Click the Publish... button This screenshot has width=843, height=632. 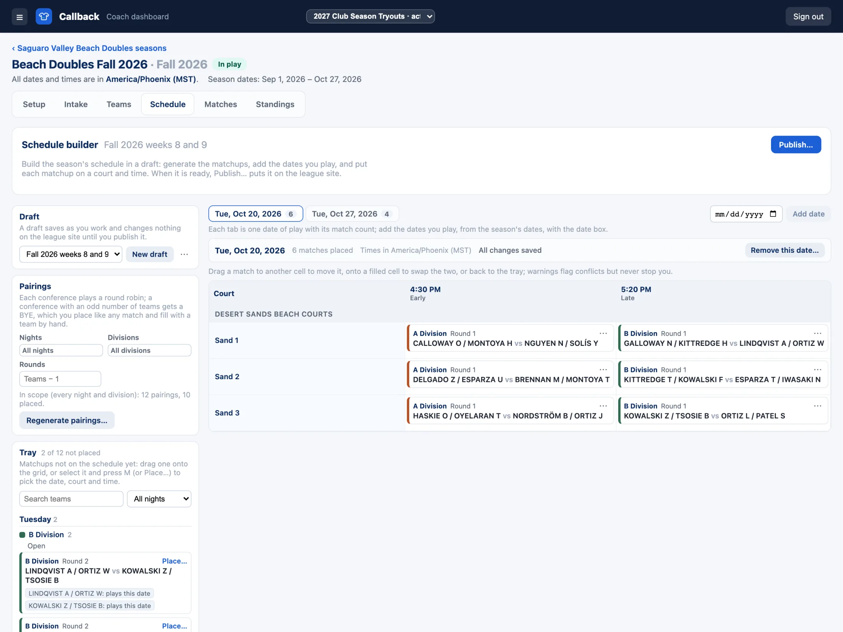click(796, 145)
